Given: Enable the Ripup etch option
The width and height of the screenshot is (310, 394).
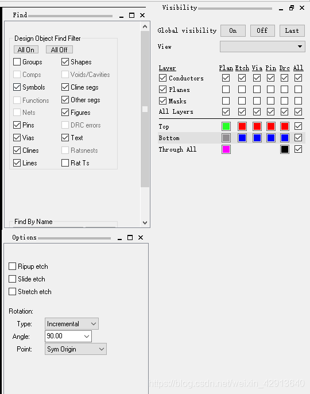Looking at the screenshot, I should tap(12, 266).
